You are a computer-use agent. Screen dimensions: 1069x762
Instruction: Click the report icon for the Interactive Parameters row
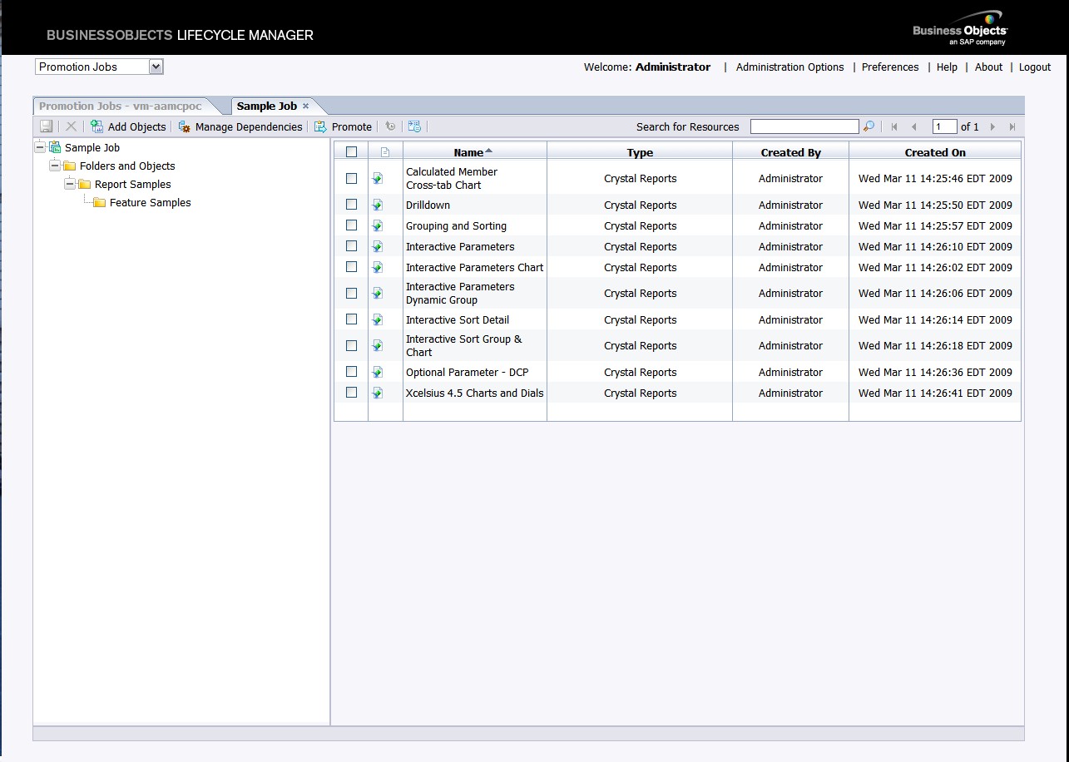coord(378,246)
